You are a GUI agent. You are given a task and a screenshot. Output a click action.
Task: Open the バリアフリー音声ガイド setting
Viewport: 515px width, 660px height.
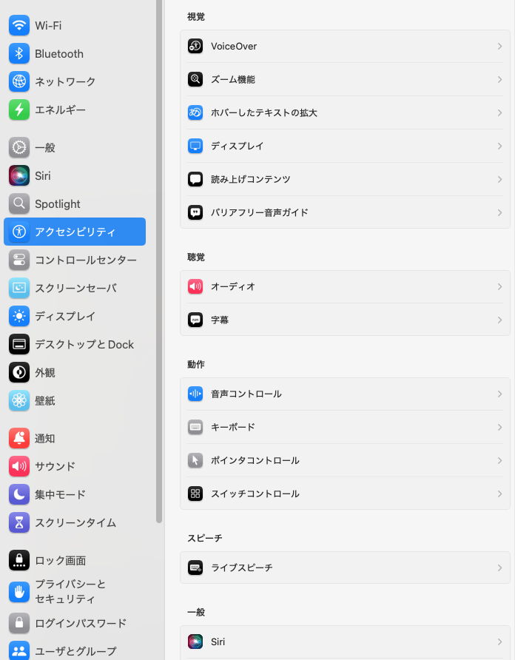click(x=345, y=212)
